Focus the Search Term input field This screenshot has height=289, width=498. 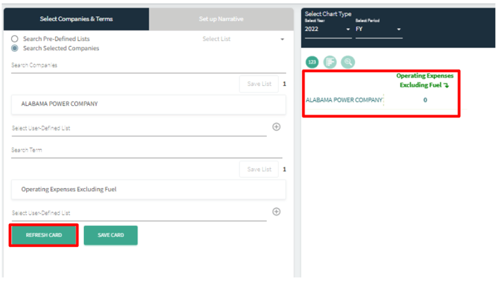pos(147,150)
